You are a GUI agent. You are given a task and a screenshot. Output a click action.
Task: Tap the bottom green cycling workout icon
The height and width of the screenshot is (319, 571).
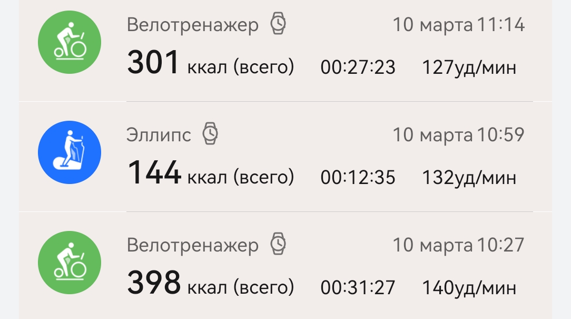[x=70, y=262]
